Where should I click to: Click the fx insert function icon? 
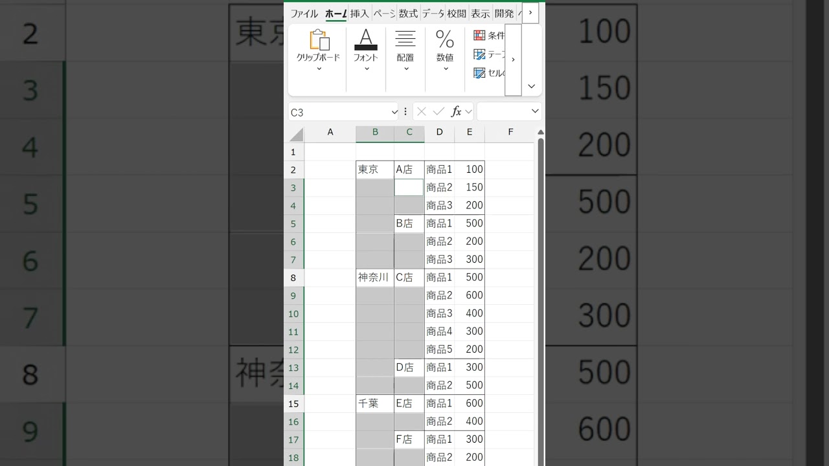click(x=456, y=111)
